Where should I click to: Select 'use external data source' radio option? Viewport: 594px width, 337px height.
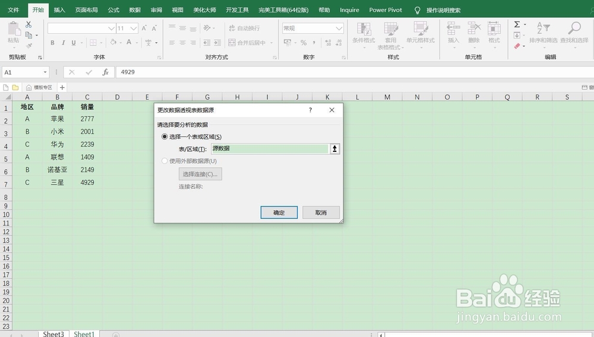(x=165, y=161)
